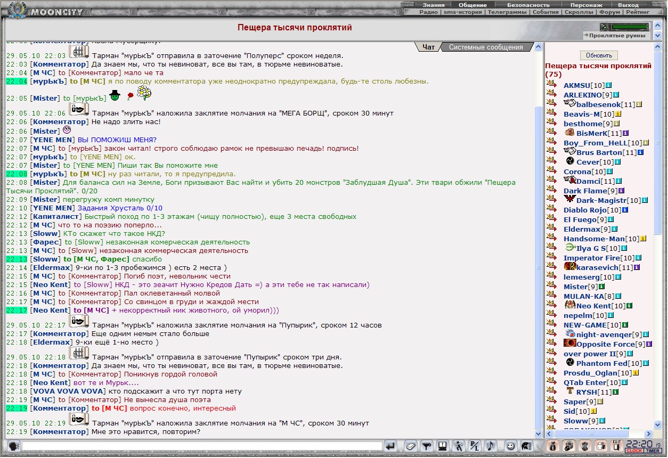
Task: Click the money bag info icon
Action: [553, 446]
